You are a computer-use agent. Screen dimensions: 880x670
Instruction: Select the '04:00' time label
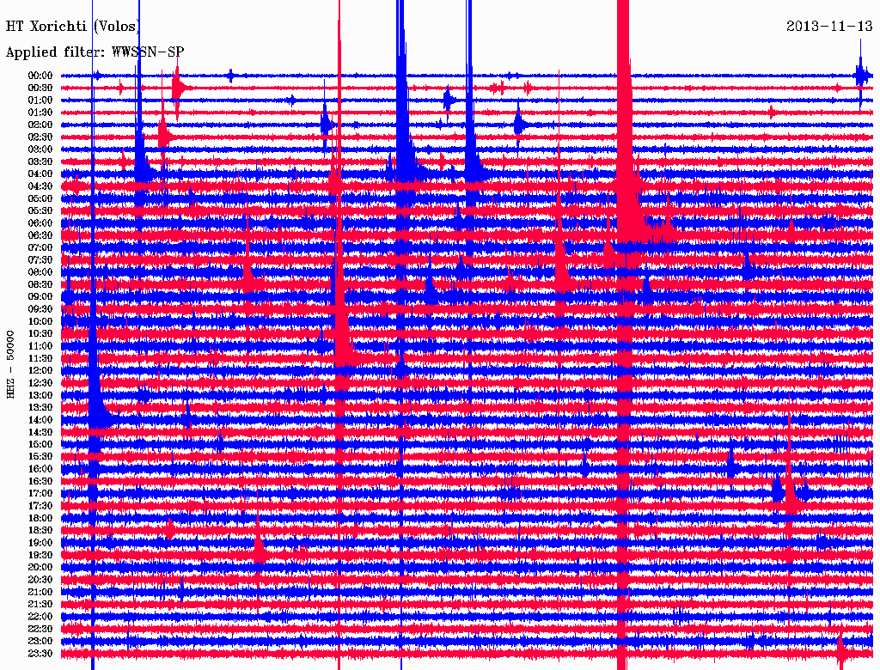[40, 174]
